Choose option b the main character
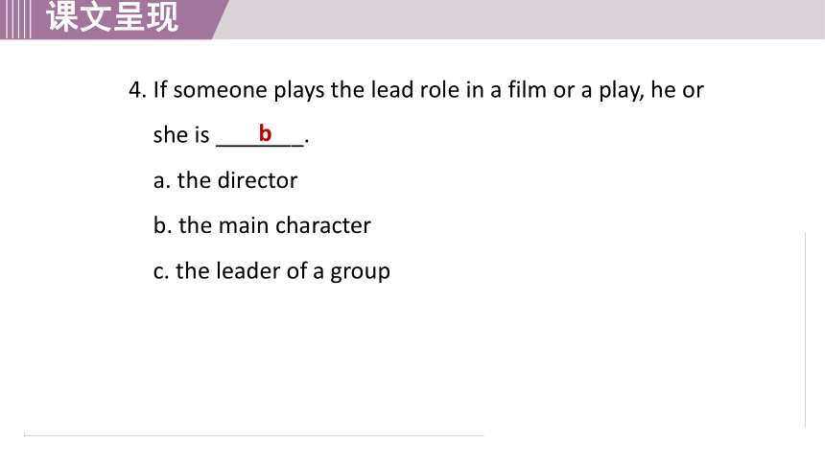Viewport: 825px width, 464px height. point(262,225)
